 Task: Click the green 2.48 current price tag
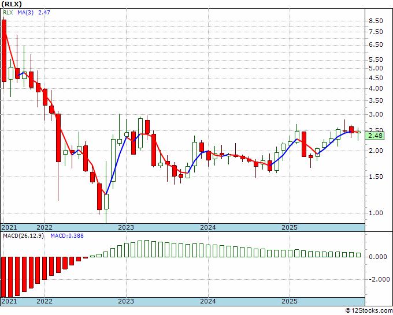[375, 136]
